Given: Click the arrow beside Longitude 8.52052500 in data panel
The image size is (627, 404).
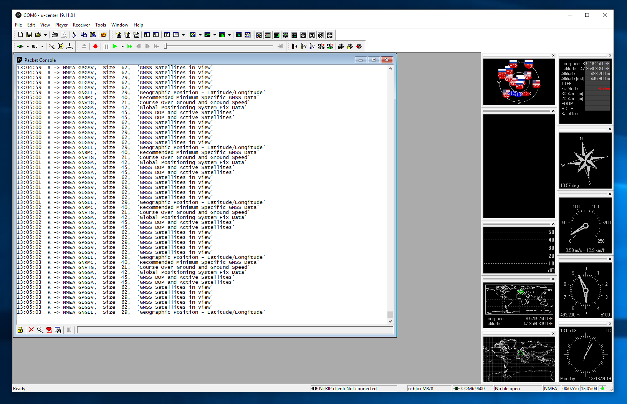Looking at the screenshot, I should (607, 64).
